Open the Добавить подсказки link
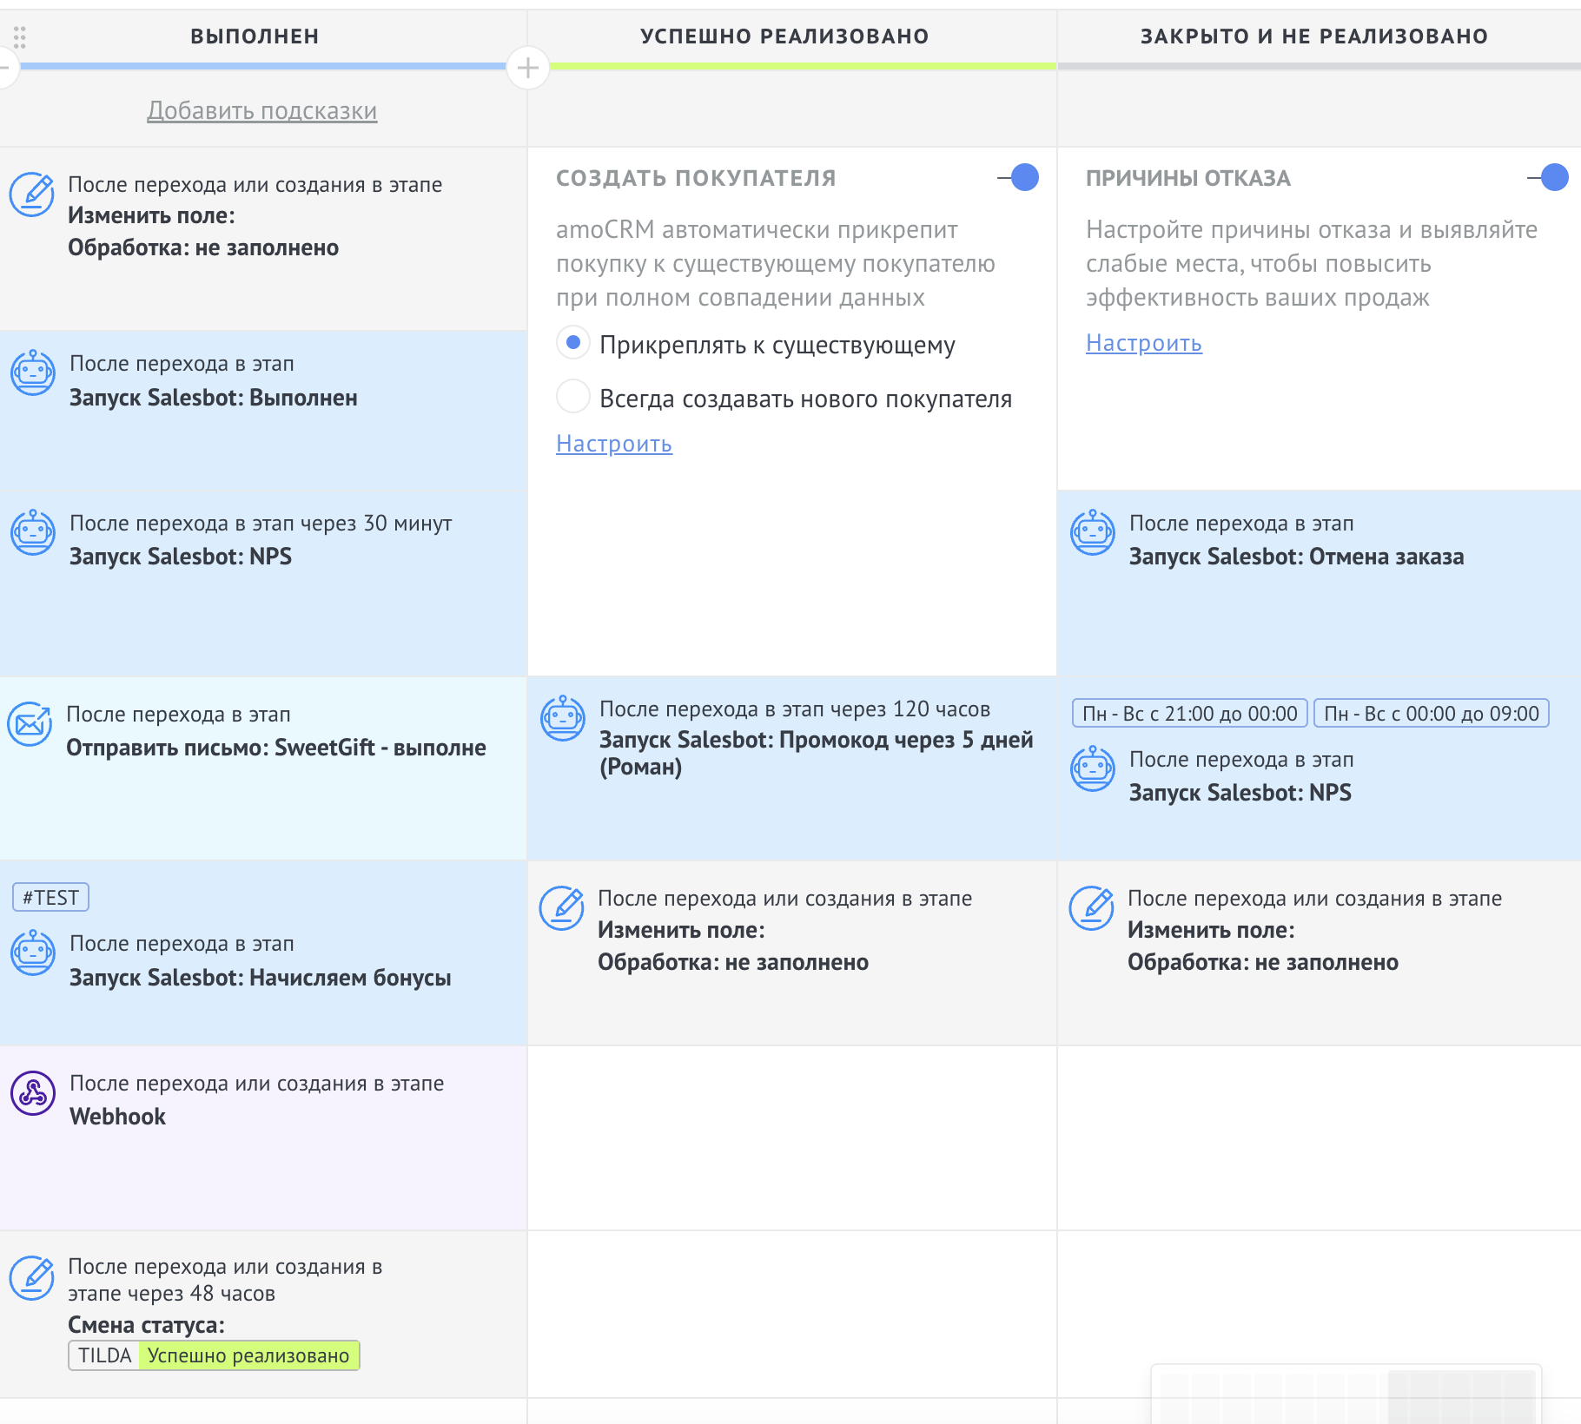1581x1424 pixels. tap(261, 111)
